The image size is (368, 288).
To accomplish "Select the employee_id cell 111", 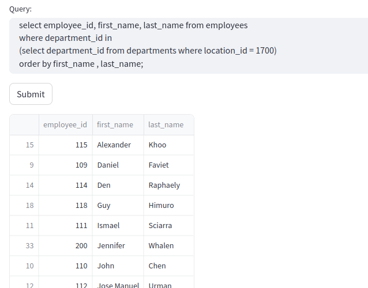I will click(x=66, y=225).
